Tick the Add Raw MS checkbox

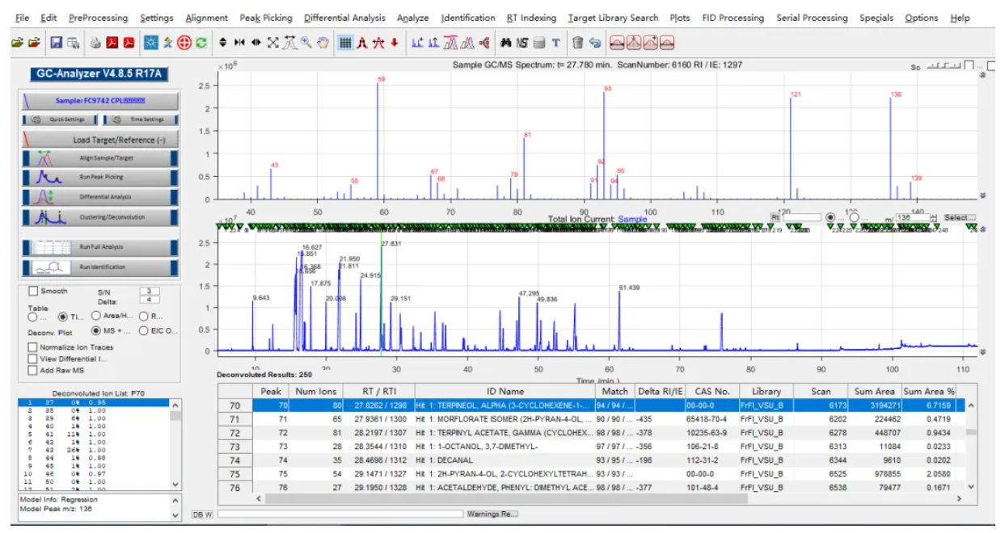[33, 370]
